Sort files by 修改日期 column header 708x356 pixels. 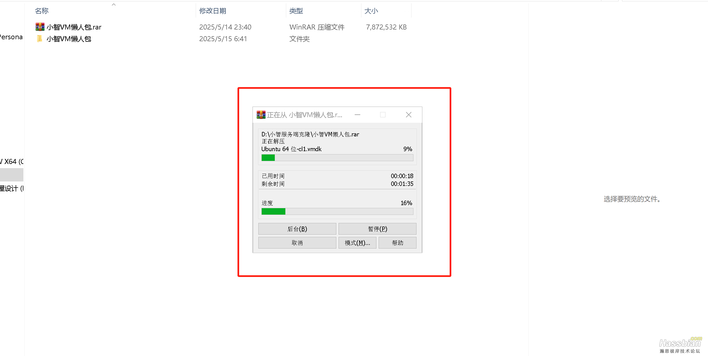pyautogui.click(x=212, y=11)
